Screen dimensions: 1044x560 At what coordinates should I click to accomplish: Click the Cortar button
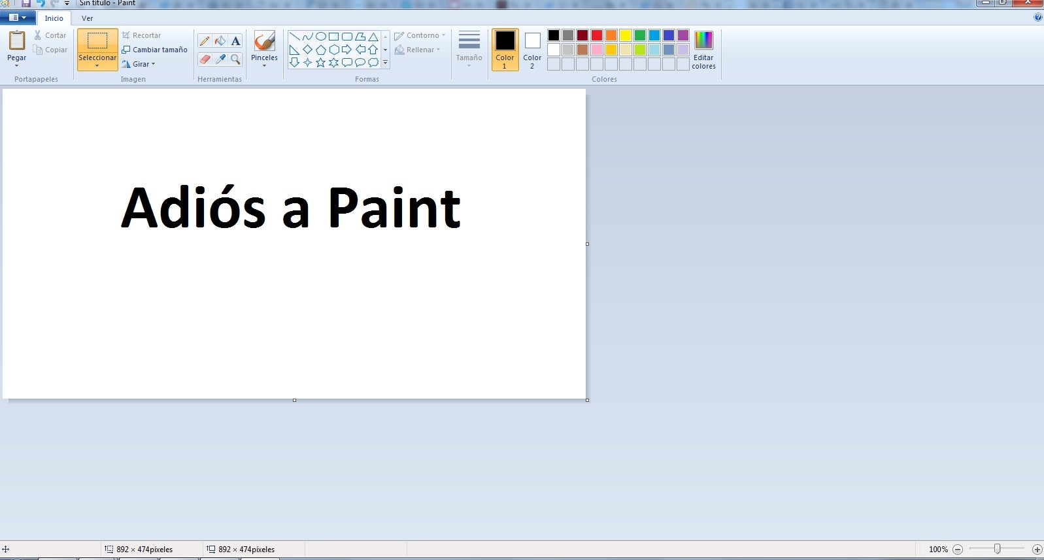pos(50,35)
